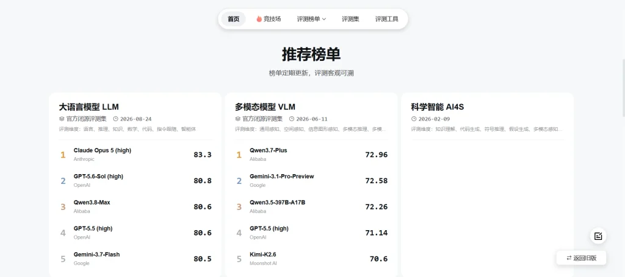Click the date 2026-02-09 on the AI4S card
Screen dimensions: 625x277
(434, 119)
